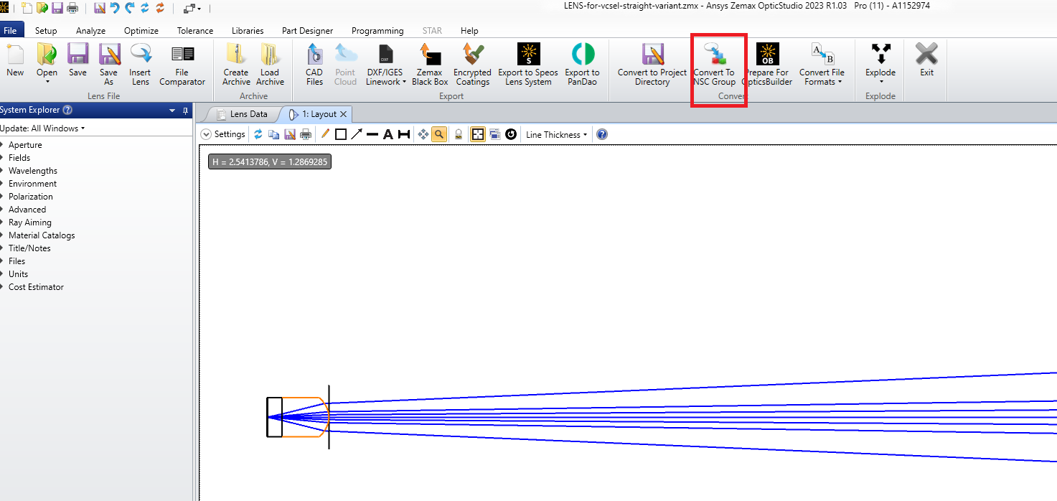Open the Update: All Windows dropdown
Viewport: 1057px width, 501px height.
pos(42,128)
